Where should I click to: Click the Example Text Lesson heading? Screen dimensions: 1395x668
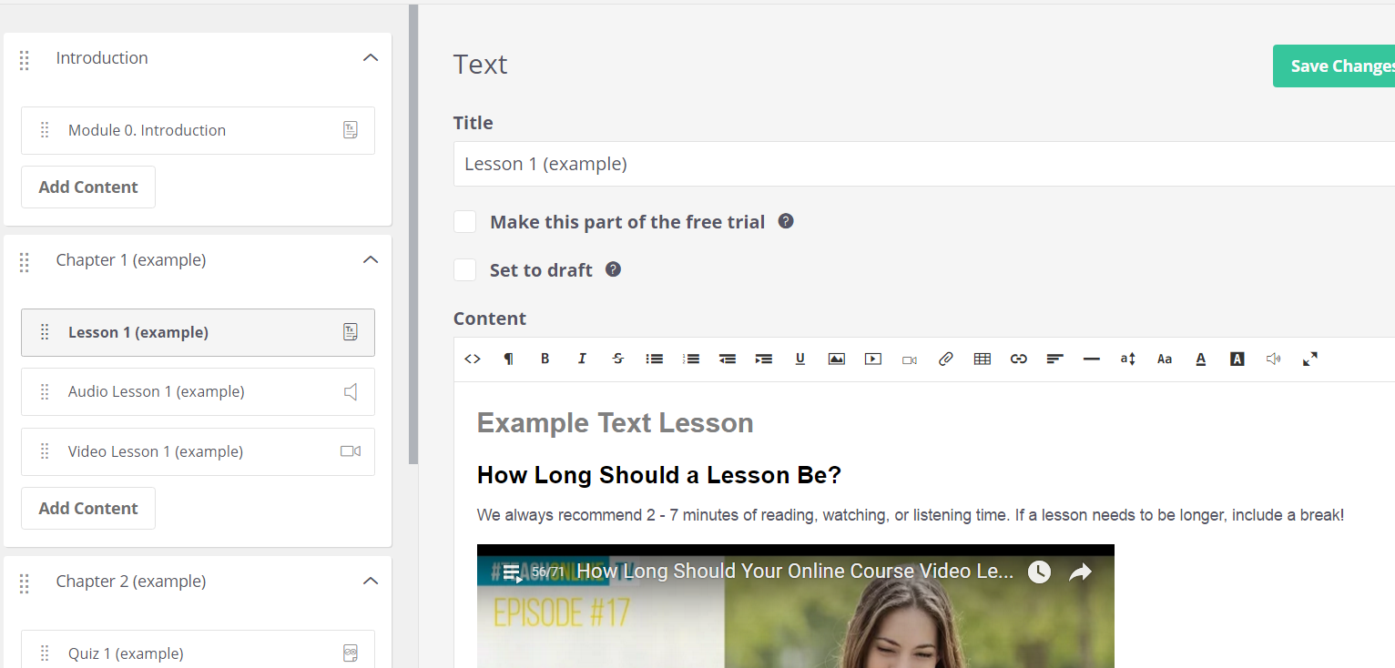(x=616, y=423)
